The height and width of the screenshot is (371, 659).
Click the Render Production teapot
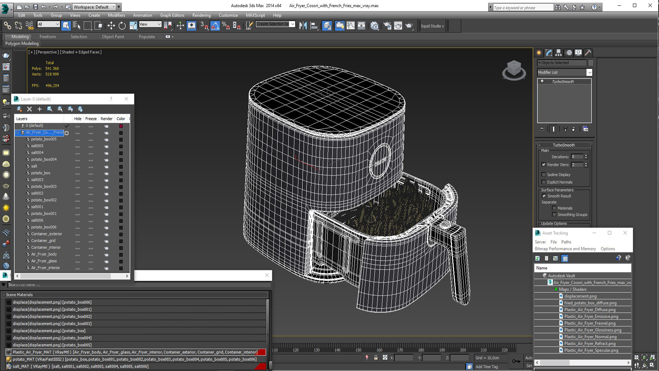[409, 25]
